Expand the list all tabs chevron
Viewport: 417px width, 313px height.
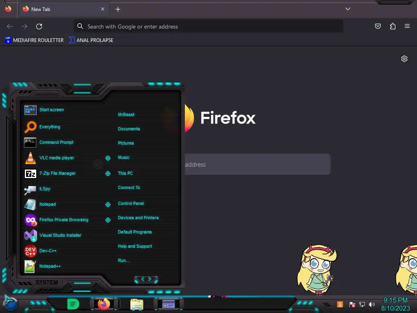[x=348, y=9]
